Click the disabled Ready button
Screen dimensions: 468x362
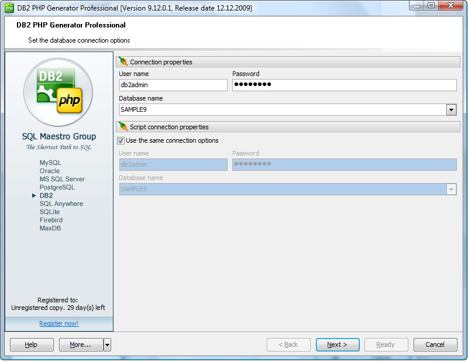click(386, 345)
